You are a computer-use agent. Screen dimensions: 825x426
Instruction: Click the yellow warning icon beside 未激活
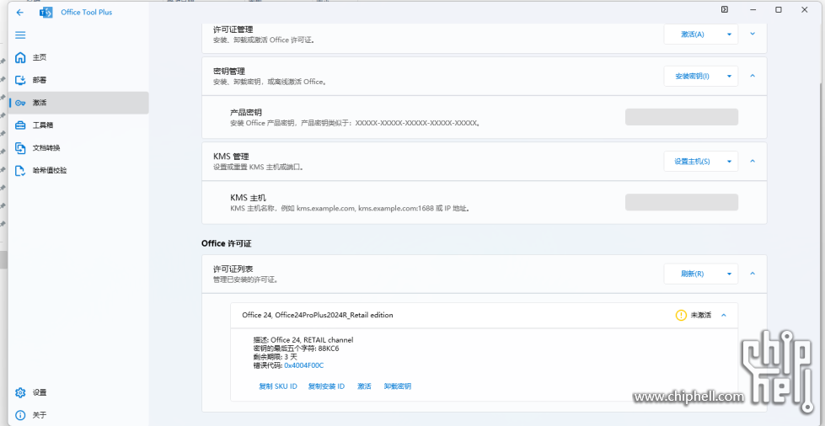pyautogui.click(x=682, y=315)
